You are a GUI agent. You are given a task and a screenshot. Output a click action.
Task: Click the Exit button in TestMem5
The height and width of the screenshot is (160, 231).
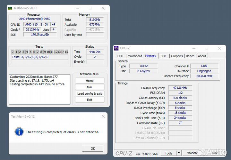pyautogui.click(x=90, y=100)
